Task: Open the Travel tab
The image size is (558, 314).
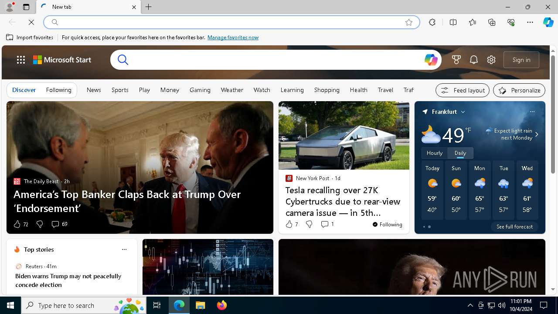Action: point(385,90)
